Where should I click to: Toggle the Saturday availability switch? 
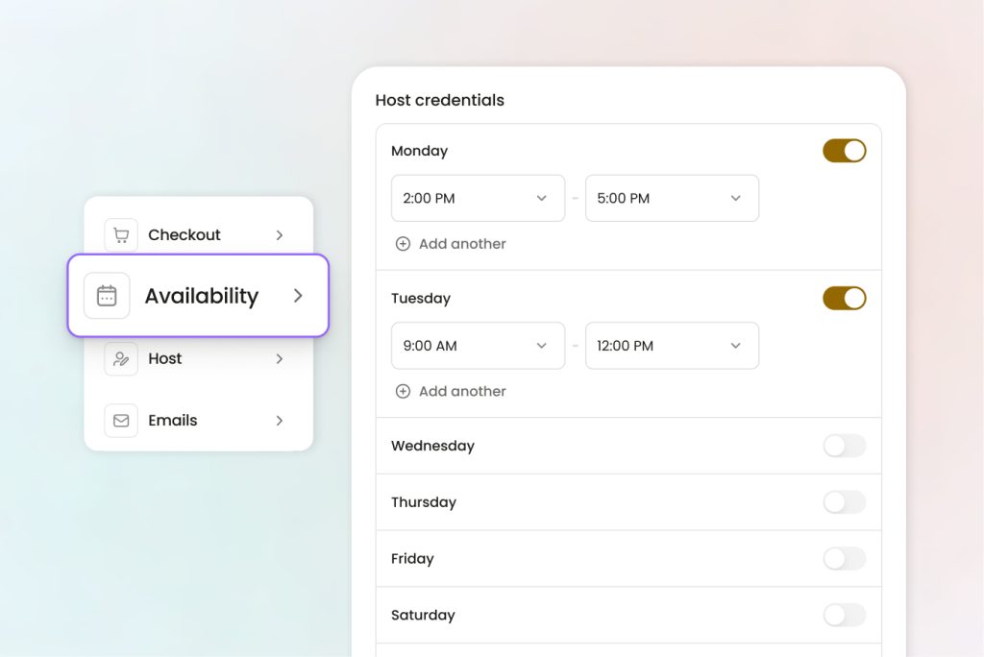point(844,615)
